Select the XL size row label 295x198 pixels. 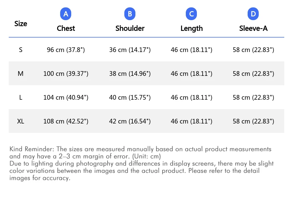click(x=21, y=121)
